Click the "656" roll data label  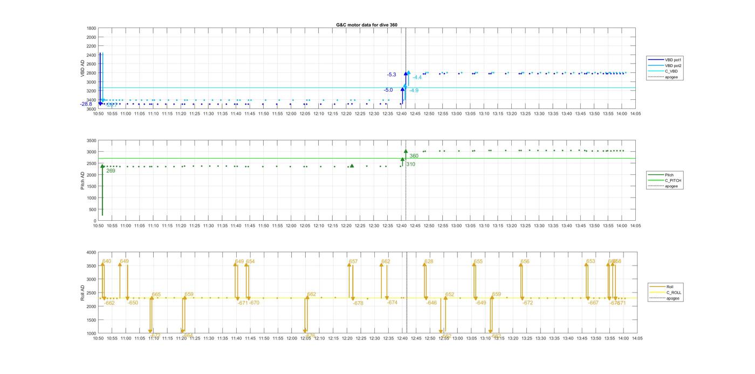(525, 261)
